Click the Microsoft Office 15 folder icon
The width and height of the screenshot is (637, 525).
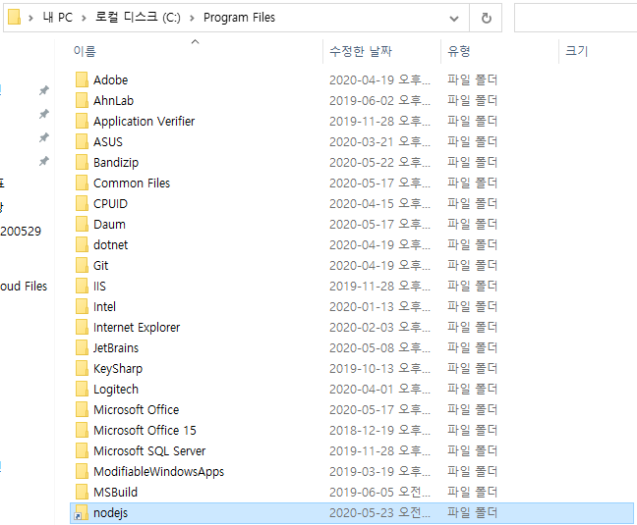coord(82,431)
